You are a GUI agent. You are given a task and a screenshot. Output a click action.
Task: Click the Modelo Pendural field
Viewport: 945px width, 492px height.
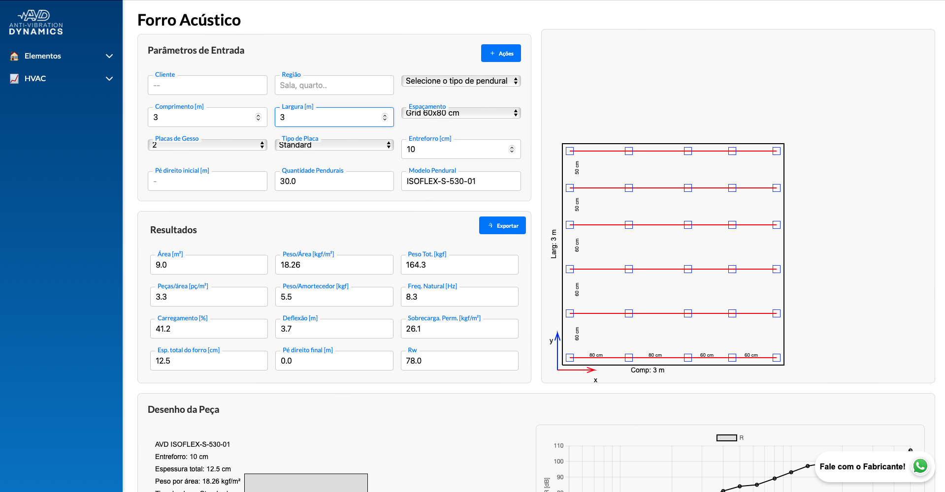pos(461,181)
